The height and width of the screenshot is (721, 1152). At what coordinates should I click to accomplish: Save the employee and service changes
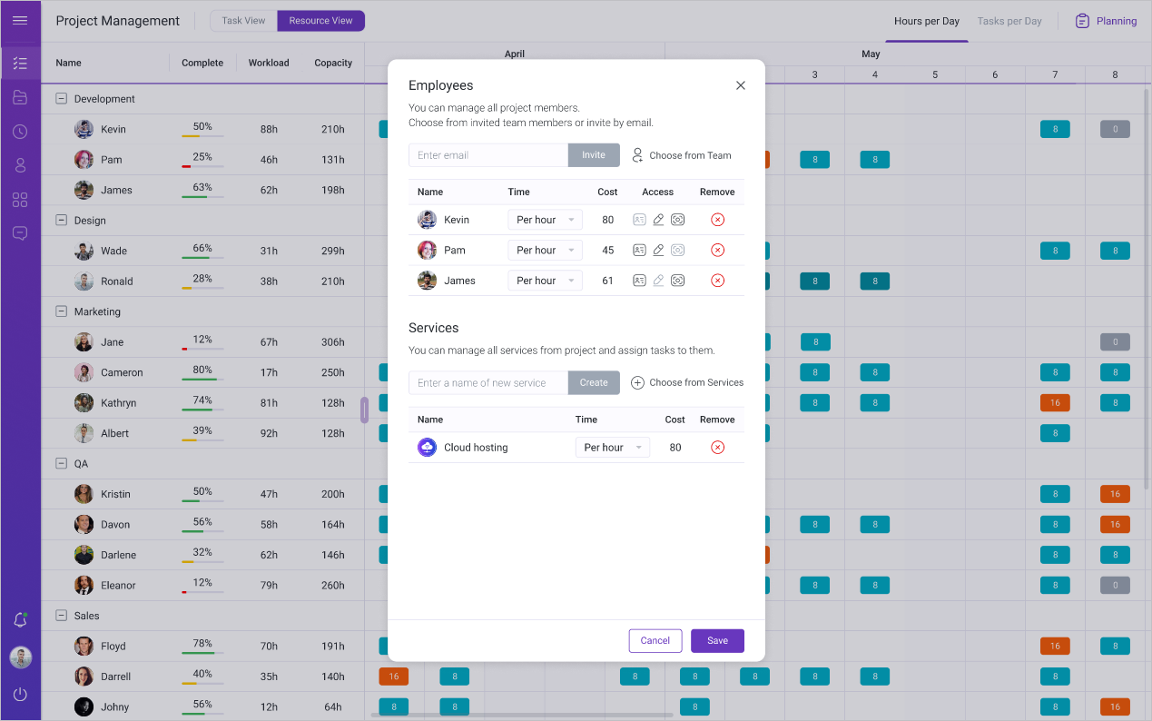pyautogui.click(x=717, y=640)
